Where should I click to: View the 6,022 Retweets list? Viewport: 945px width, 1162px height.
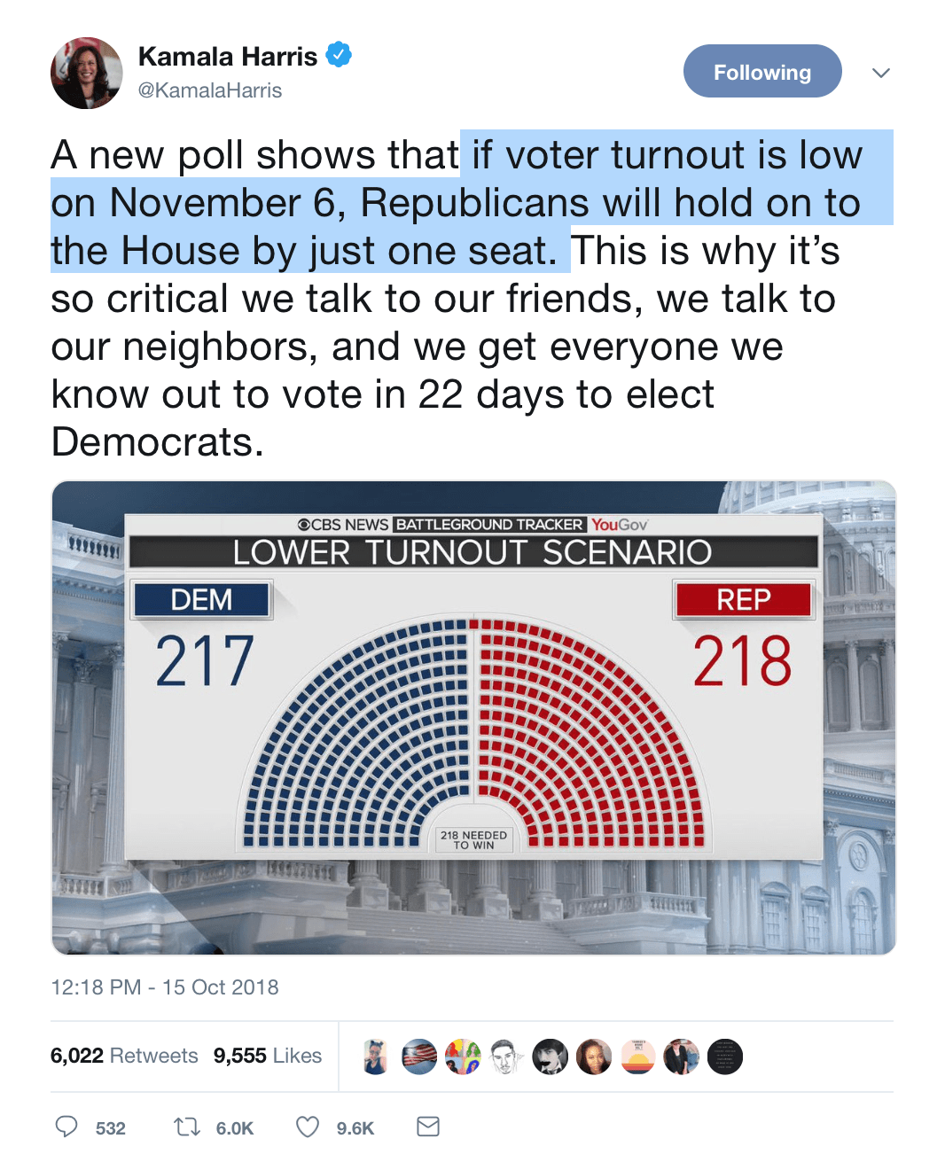pyautogui.click(x=124, y=1056)
